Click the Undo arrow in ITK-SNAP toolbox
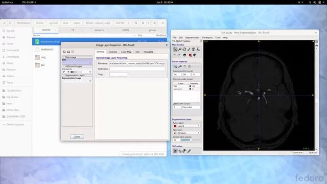Screen dimensions: 327x184 coord(175,55)
